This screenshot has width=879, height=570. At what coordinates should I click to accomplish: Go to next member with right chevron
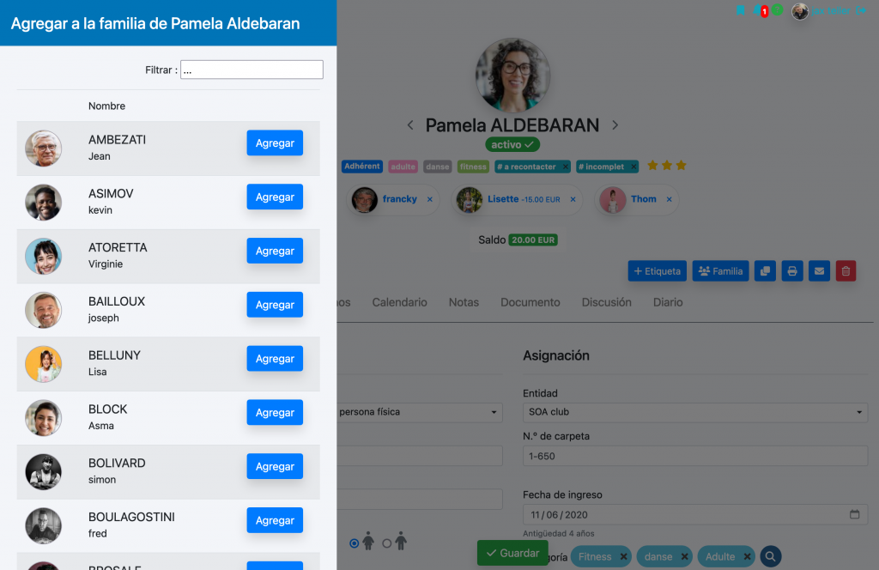pos(615,125)
